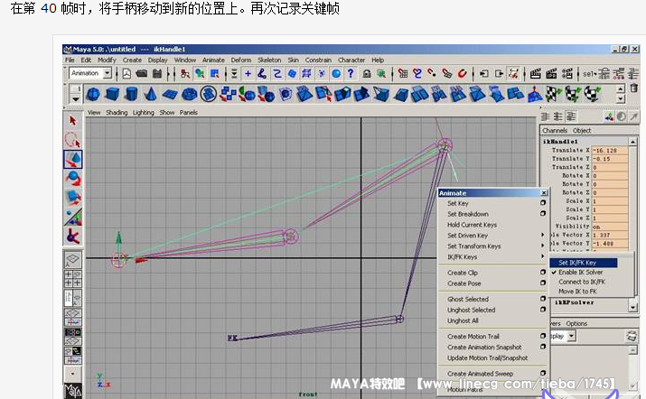The height and width of the screenshot is (399, 646).
Task: Create polygon sphere from shelf
Action: (x=94, y=94)
